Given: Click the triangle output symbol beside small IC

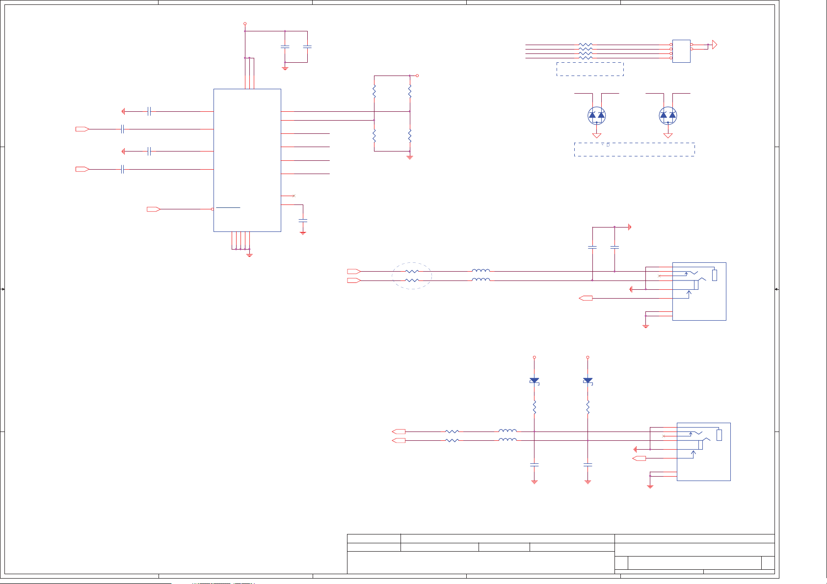Looking at the screenshot, I should coord(715,45).
